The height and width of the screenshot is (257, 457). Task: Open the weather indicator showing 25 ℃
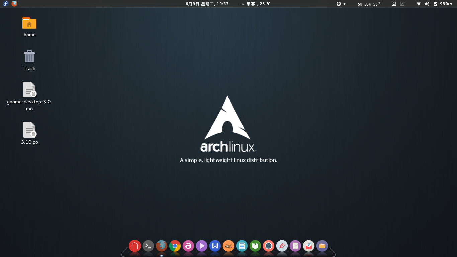tap(256, 4)
